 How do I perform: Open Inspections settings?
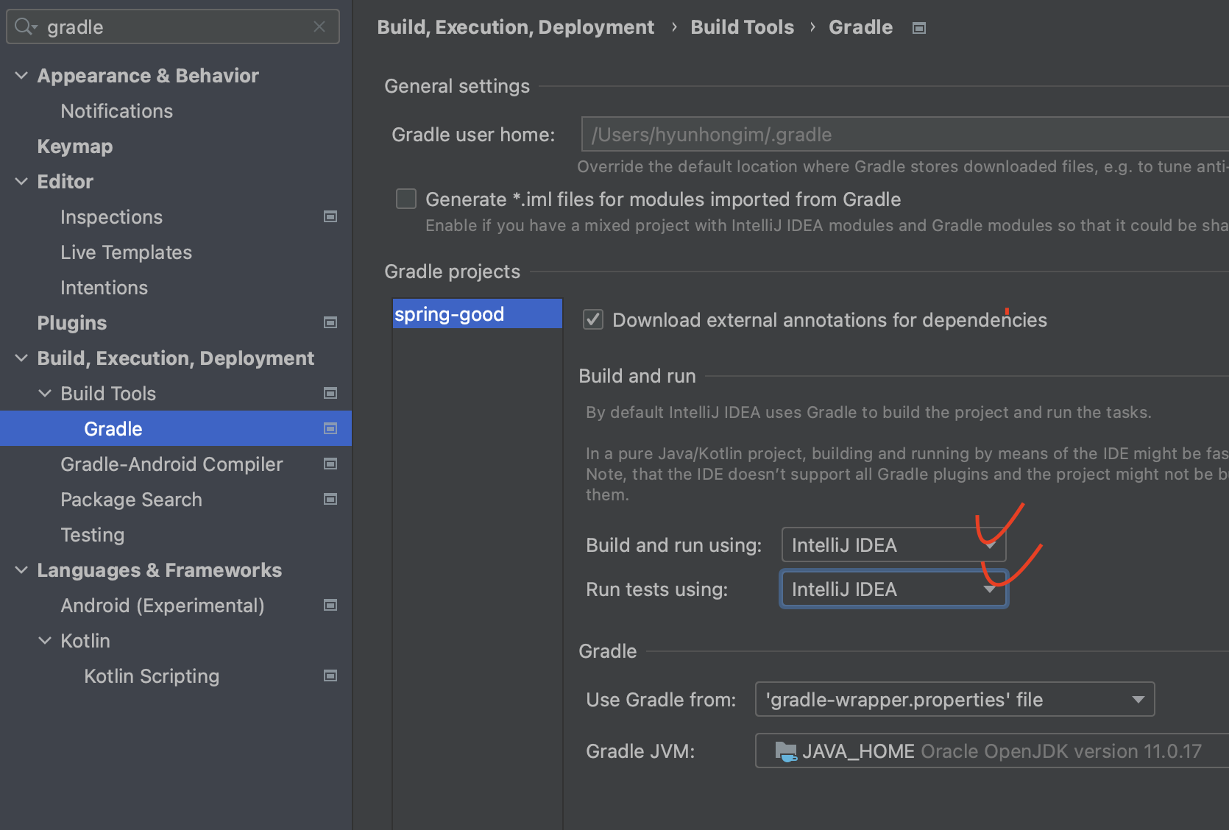click(111, 217)
